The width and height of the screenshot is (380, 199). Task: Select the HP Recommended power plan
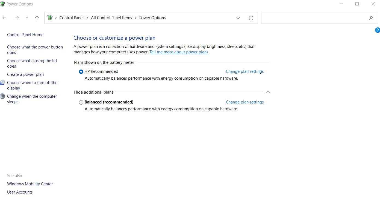click(81, 71)
